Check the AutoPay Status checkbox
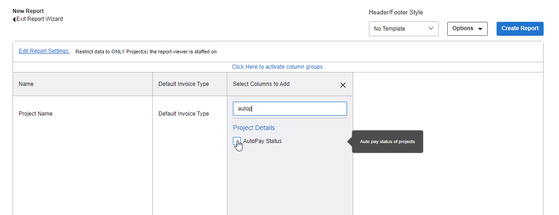559x215 pixels. [237, 141]
